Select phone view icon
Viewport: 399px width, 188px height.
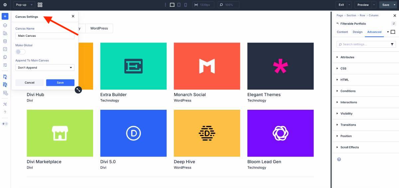[x=186, y=5]
